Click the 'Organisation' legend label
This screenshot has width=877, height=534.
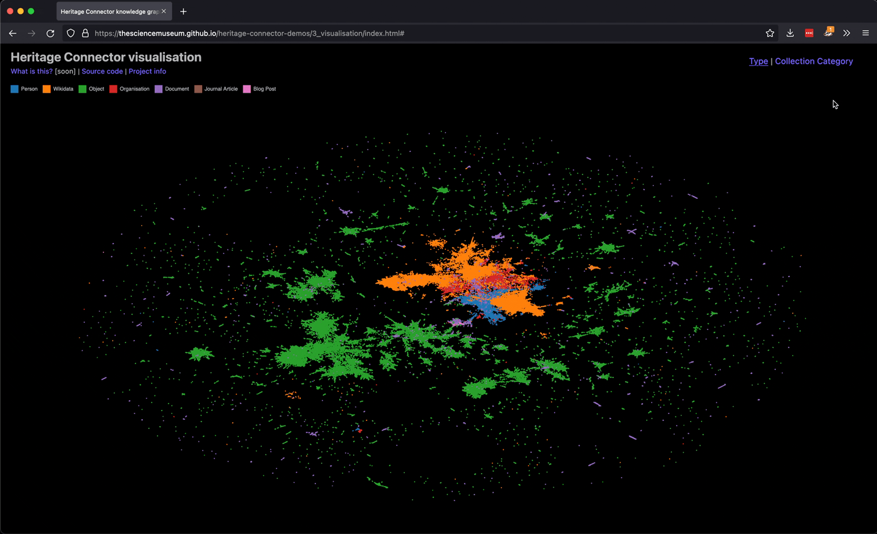[134, 89]
